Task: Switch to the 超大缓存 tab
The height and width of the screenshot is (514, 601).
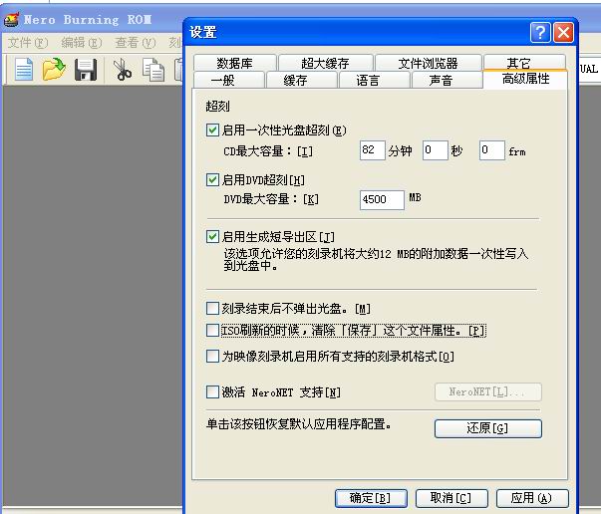Action: 325,63
